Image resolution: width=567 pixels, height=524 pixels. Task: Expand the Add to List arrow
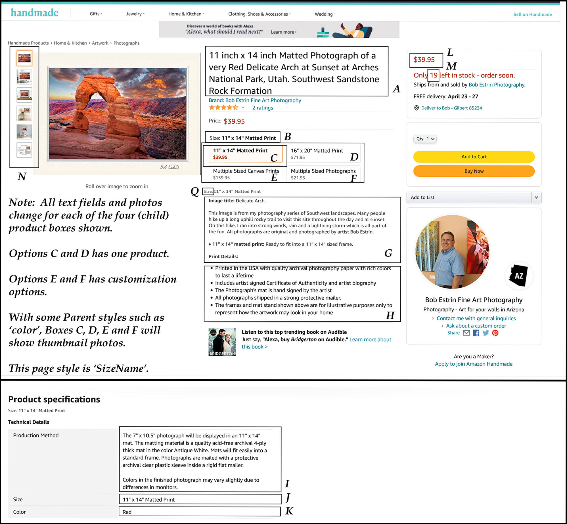[536, 197]
